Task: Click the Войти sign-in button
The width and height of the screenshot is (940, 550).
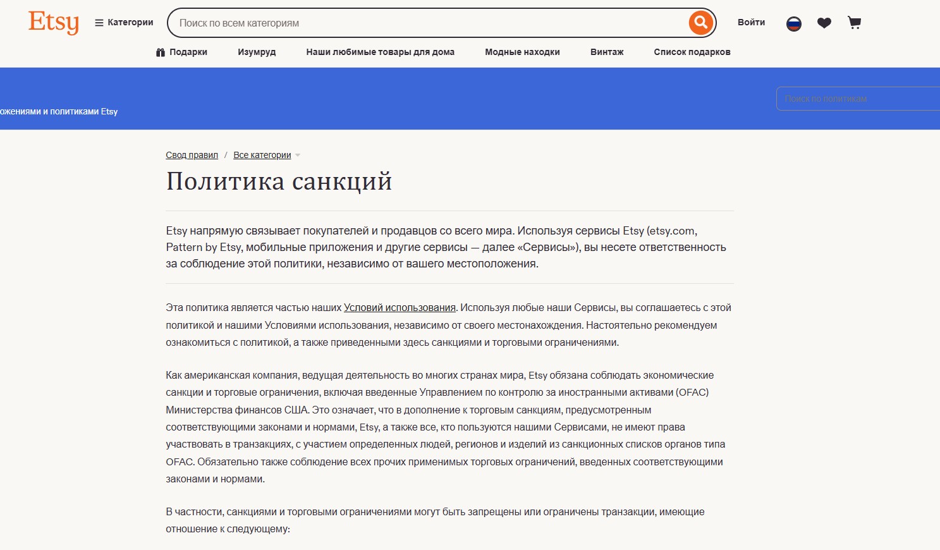Action: 751,23
